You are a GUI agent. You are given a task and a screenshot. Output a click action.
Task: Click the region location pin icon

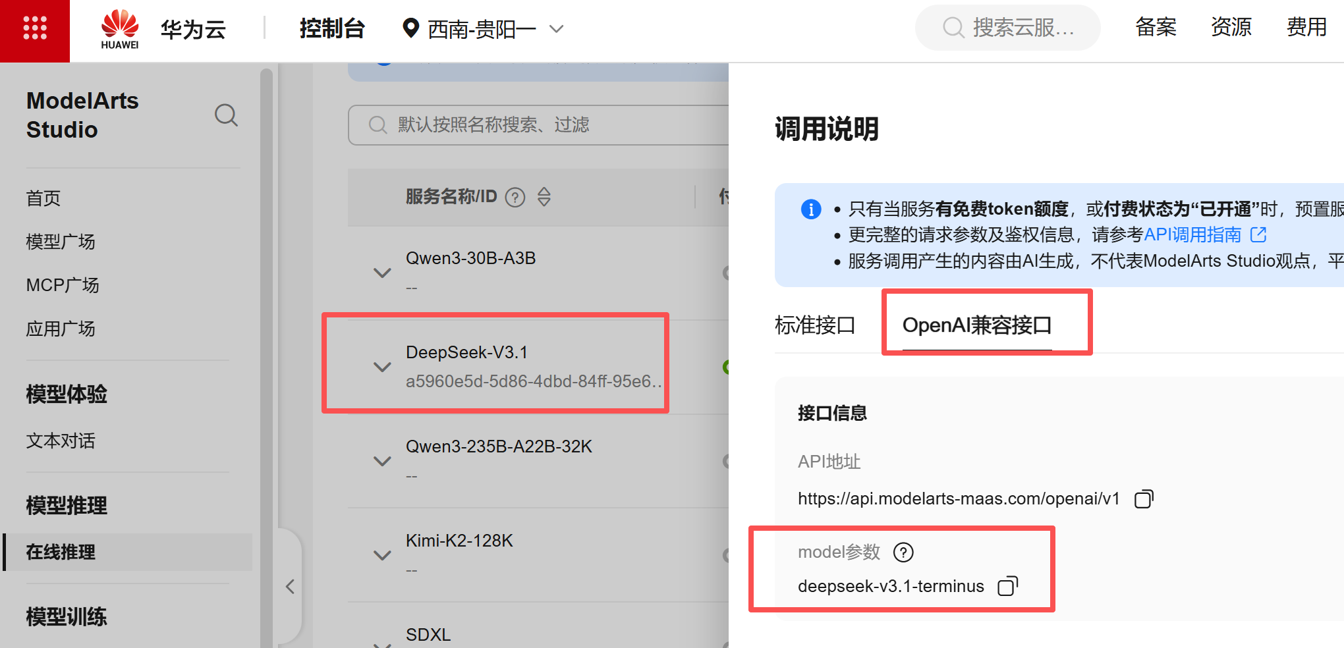[410, 28]
